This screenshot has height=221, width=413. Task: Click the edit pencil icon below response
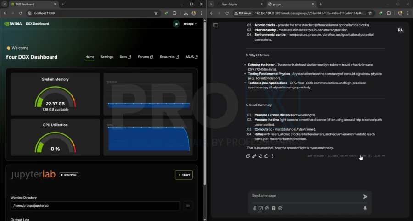(254, 156)
